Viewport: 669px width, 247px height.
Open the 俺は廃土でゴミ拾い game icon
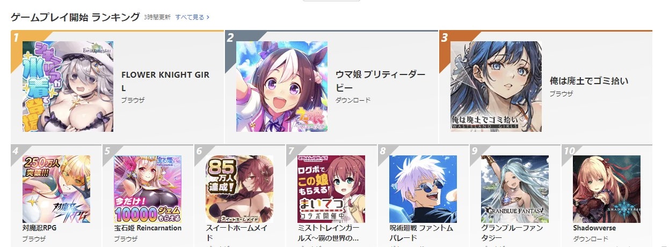click(x=496, y=86)
